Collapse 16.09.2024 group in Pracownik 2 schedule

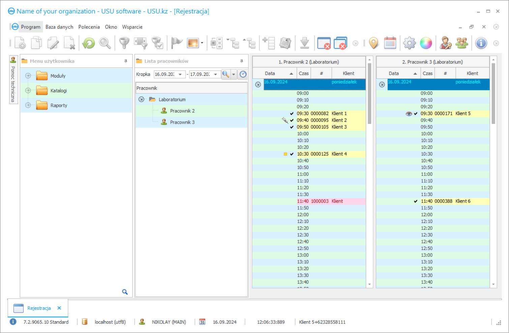tap(258, 85)
